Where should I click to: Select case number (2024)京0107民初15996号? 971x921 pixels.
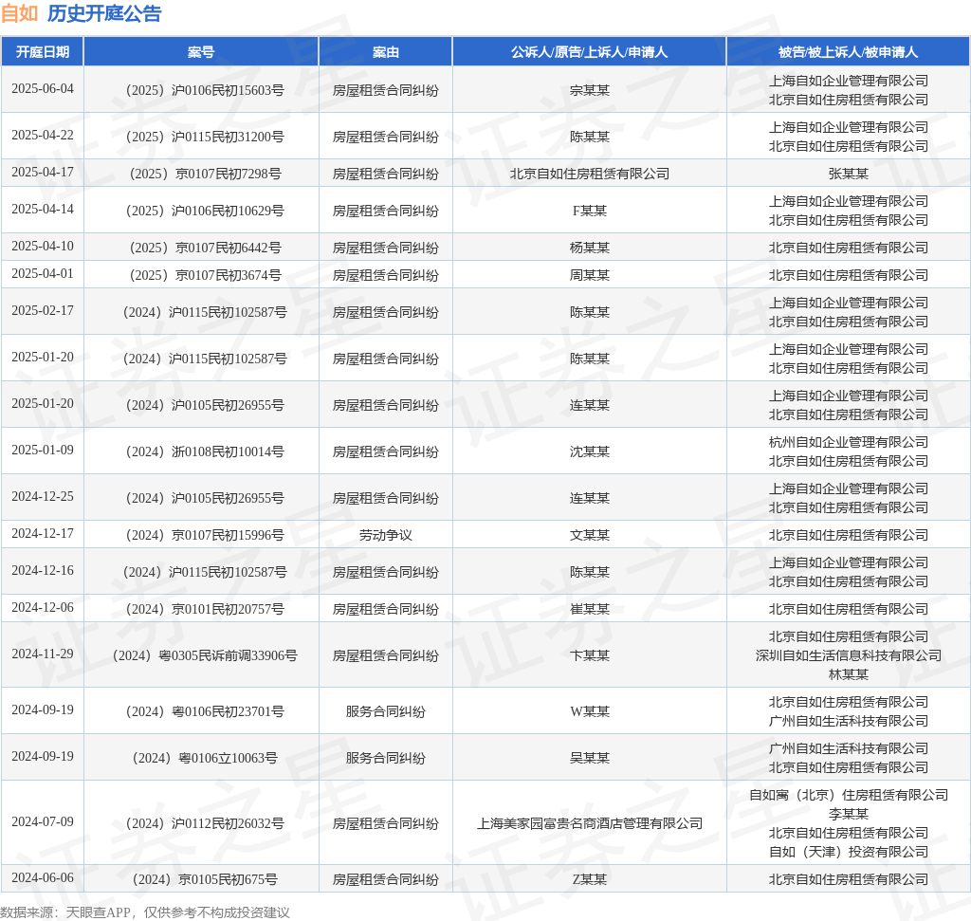click(205, 535)
